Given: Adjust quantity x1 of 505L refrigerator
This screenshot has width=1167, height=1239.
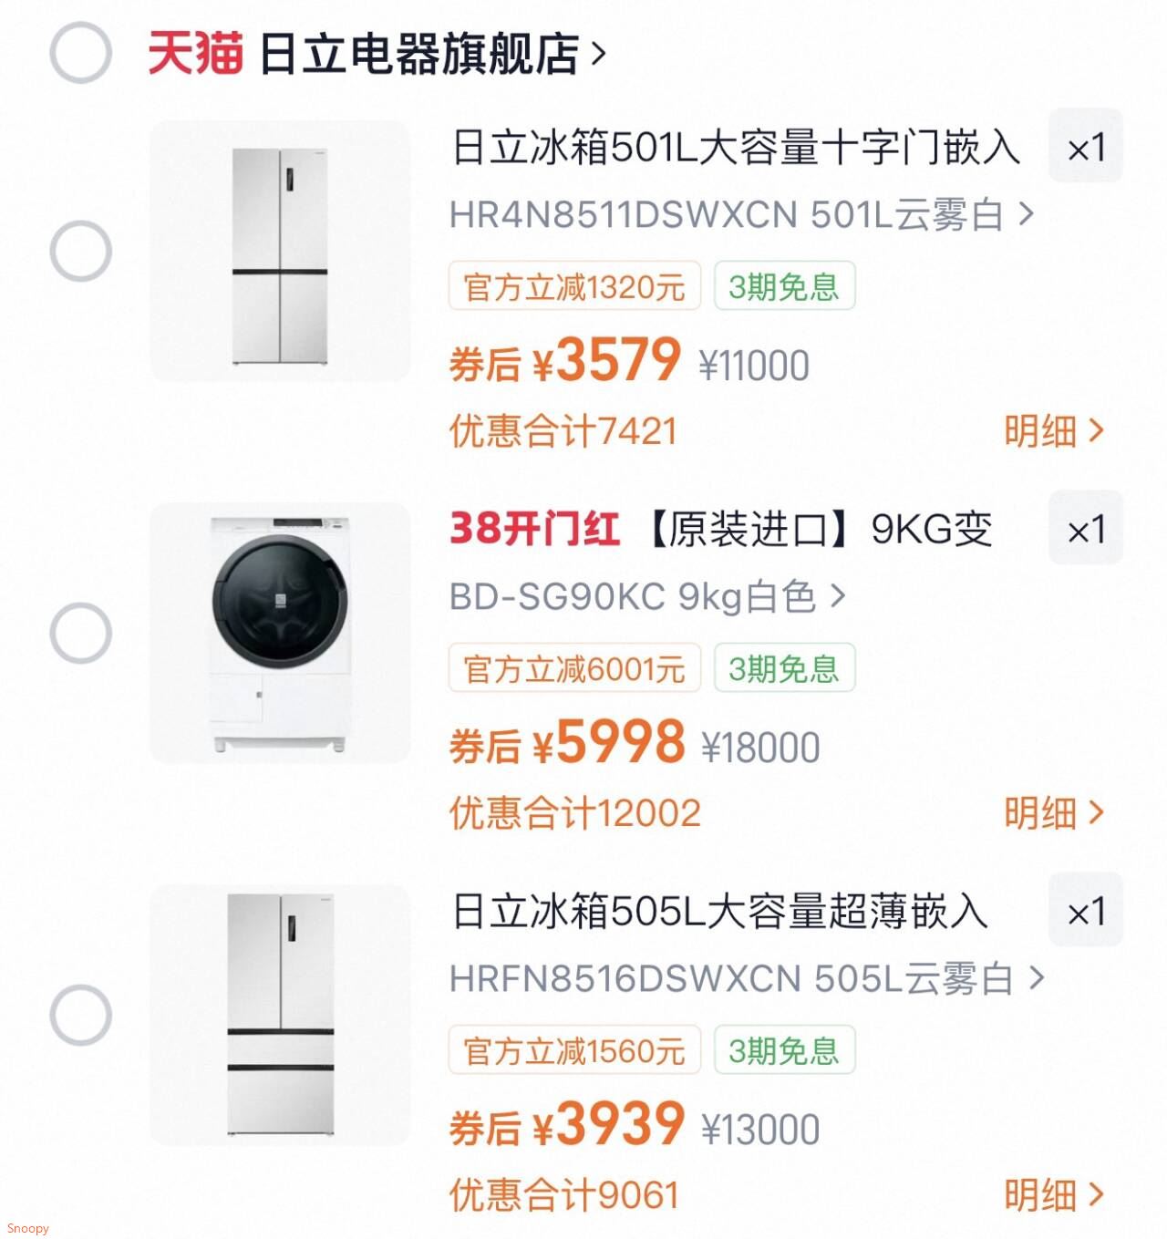Looking at the screenshot, I should click(x=1085, y=912).
